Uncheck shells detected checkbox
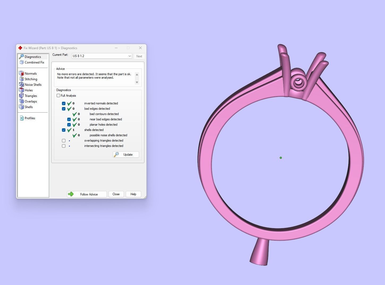 (64, 130)
